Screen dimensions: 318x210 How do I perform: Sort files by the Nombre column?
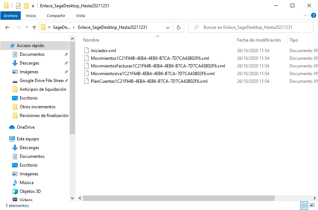tap(91, 40)
